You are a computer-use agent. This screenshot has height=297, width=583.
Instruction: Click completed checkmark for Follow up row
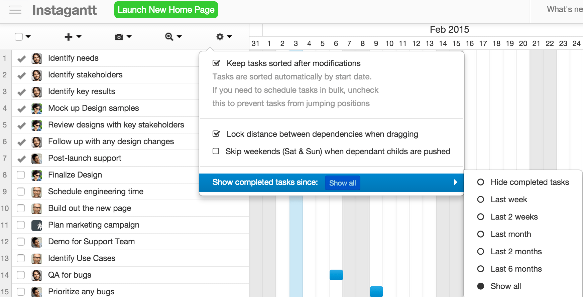(22, 142)
